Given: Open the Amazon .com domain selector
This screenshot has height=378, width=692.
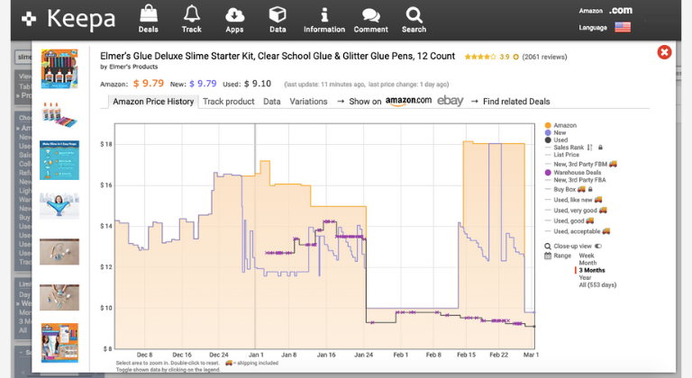Looking at the screenshot, I should tap(620, 10).
